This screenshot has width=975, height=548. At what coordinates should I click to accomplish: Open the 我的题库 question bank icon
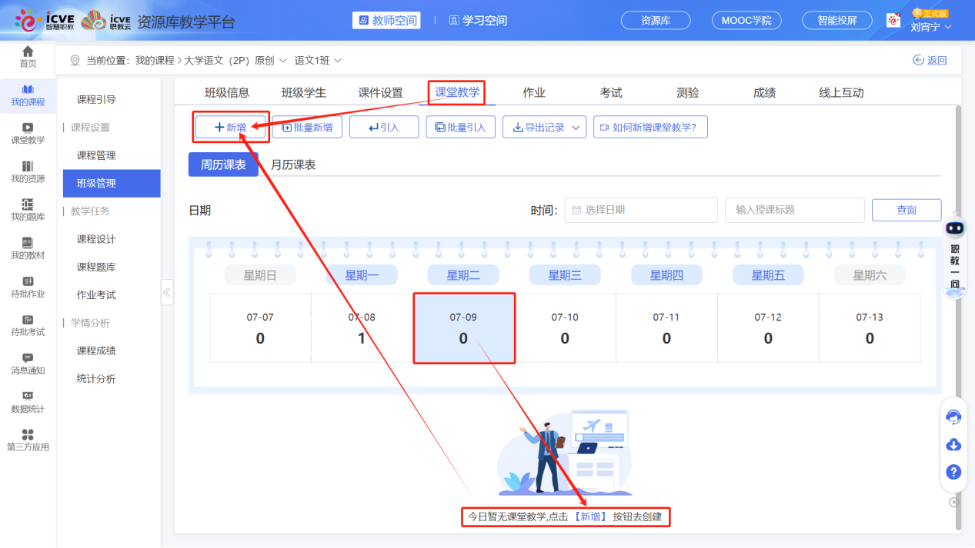(x=28, y=211)
